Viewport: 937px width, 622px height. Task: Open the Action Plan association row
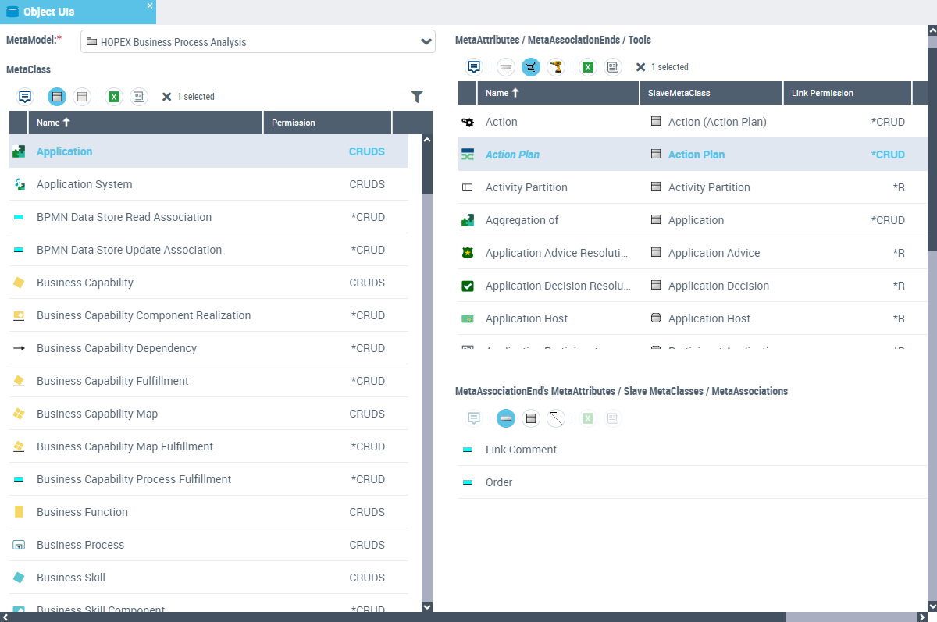point(512,155)
